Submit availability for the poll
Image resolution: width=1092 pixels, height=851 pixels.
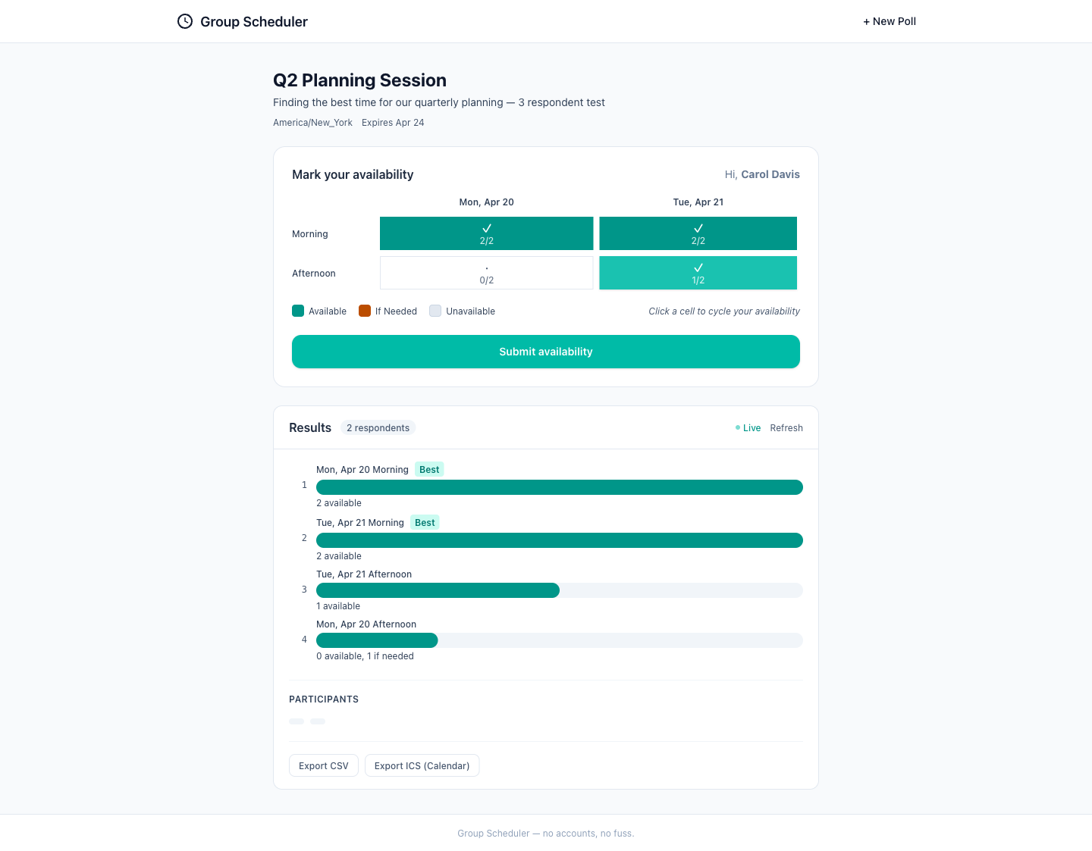[x=545, y=352]
